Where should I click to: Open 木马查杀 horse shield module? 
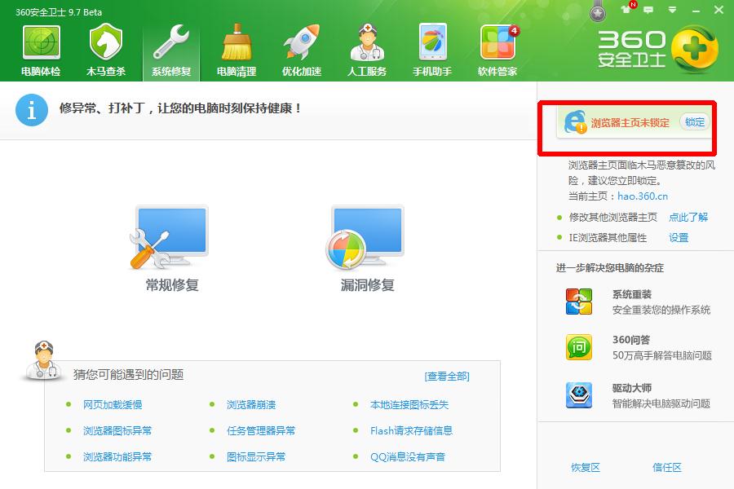click(x=106, y=51)
